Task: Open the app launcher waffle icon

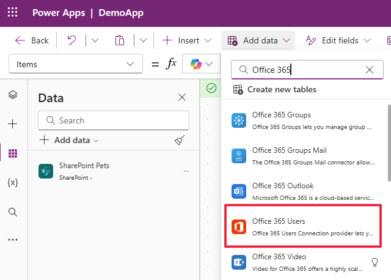Action: (12, 12)
